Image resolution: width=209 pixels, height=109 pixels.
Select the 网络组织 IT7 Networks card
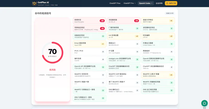coord(158,52)
